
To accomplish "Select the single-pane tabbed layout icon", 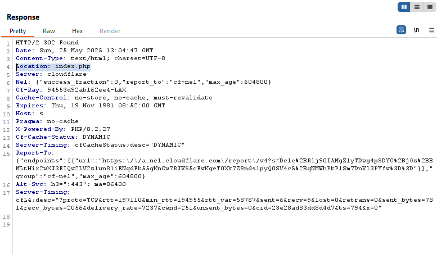I will point(430,7).
